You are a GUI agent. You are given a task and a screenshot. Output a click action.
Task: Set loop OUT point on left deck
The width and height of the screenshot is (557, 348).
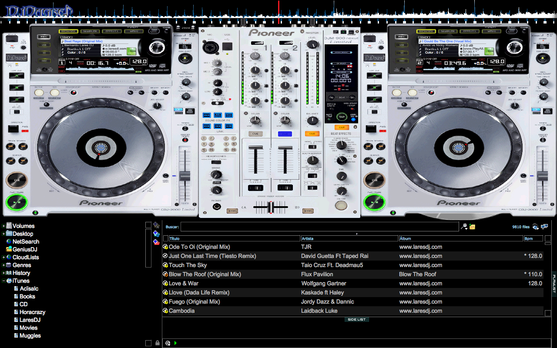tap(54, 92)
